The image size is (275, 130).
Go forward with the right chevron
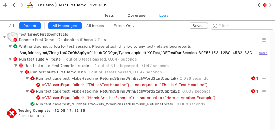(22, 5)
